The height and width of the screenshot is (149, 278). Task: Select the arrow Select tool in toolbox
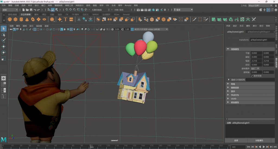pos(4,28)
